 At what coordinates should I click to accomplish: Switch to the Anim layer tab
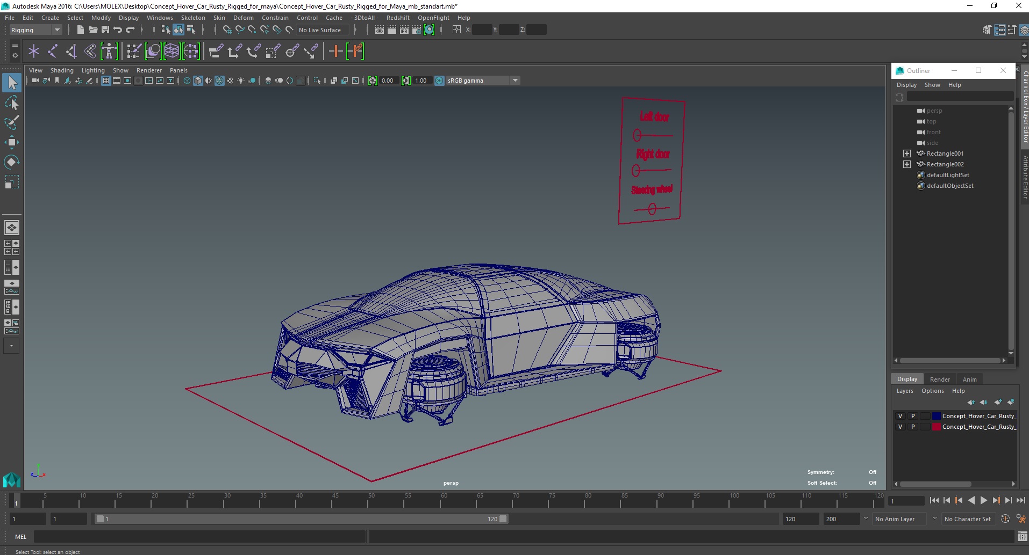[969, 379]
